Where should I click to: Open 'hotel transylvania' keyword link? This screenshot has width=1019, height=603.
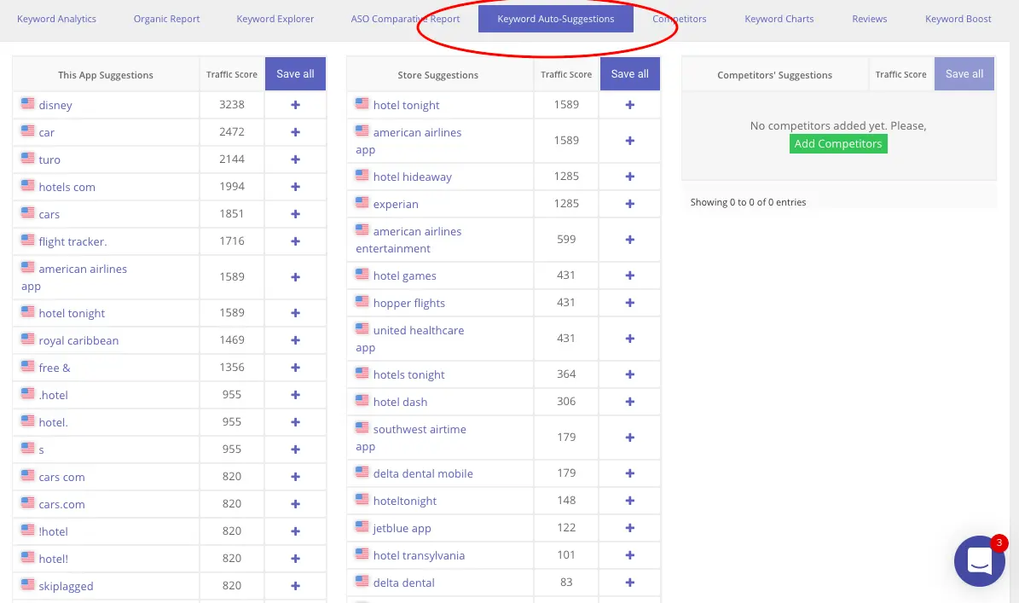click(x=419, y=555)
